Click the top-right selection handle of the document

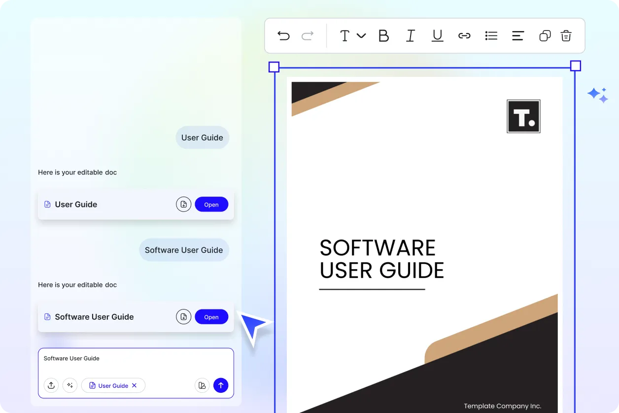[x=576, y=66]
